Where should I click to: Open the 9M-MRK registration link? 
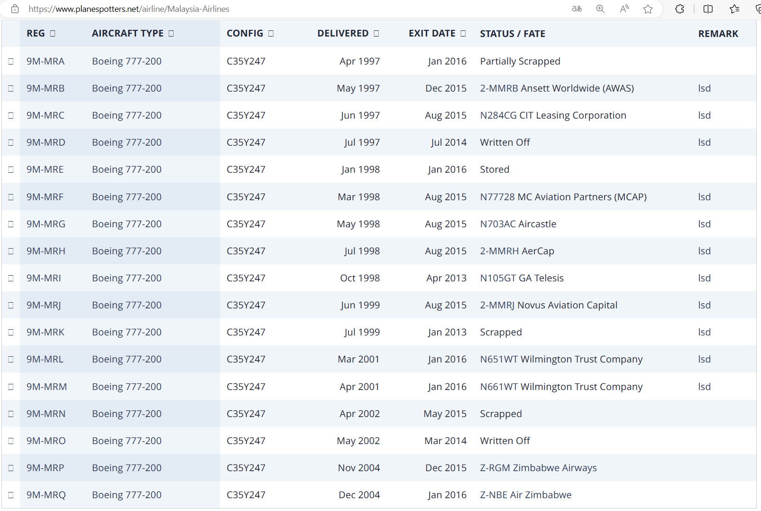click(46, 332)
